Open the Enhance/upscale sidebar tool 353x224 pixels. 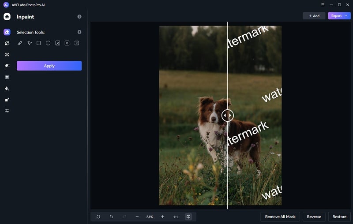click(7, 54)
